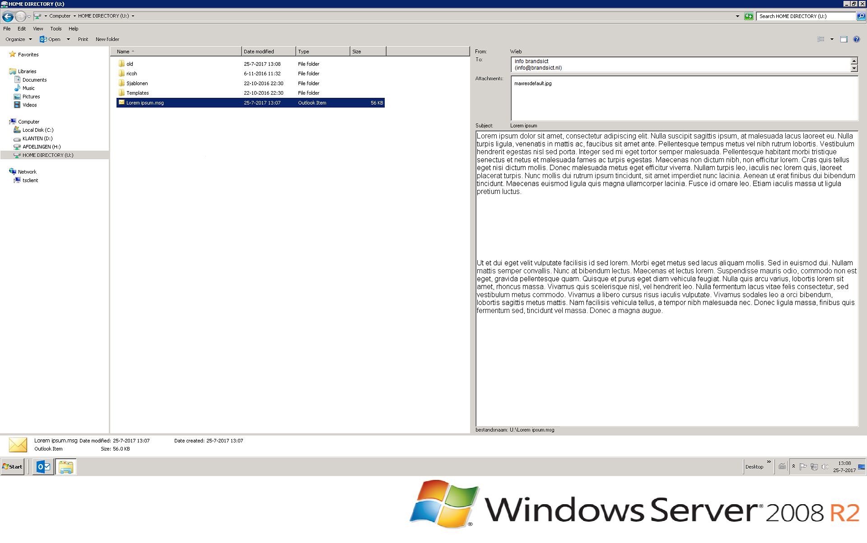Click the blue Help question icon

point(857,39)
